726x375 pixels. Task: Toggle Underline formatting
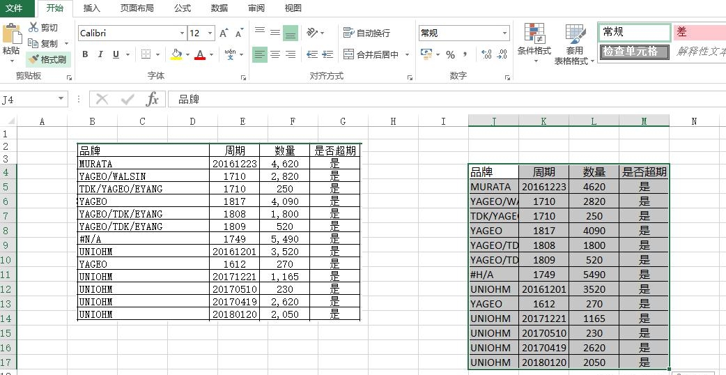(116, 54)
